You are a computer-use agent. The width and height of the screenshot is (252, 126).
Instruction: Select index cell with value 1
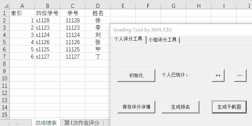22,20
